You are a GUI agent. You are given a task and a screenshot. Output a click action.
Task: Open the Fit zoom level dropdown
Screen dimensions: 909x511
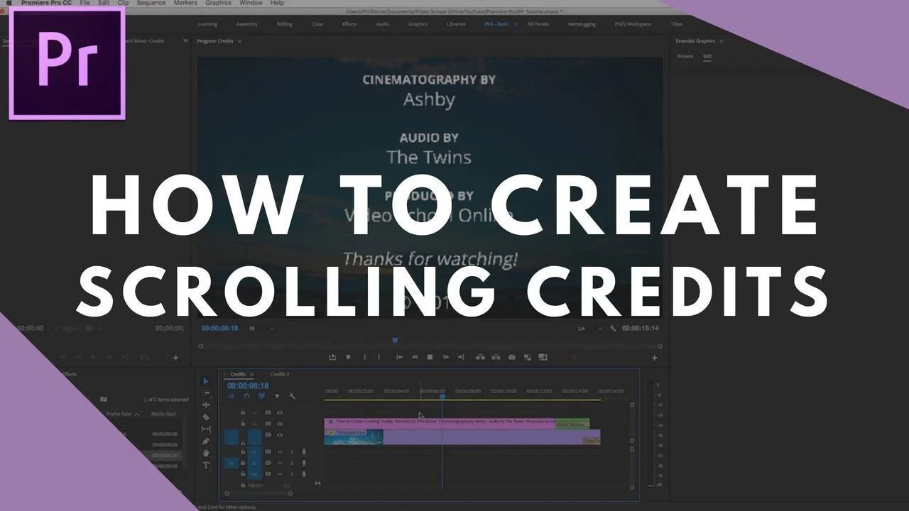(x=261, y=329)
